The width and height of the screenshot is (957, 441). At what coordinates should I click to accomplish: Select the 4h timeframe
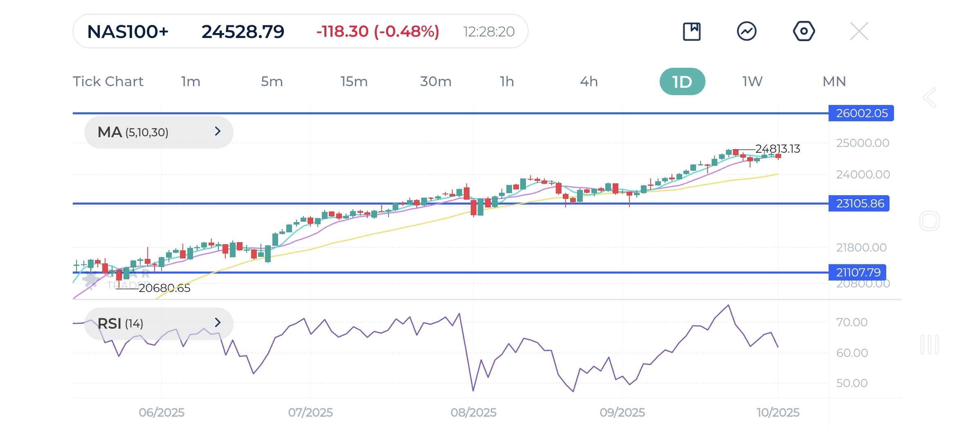click(589, 82)
